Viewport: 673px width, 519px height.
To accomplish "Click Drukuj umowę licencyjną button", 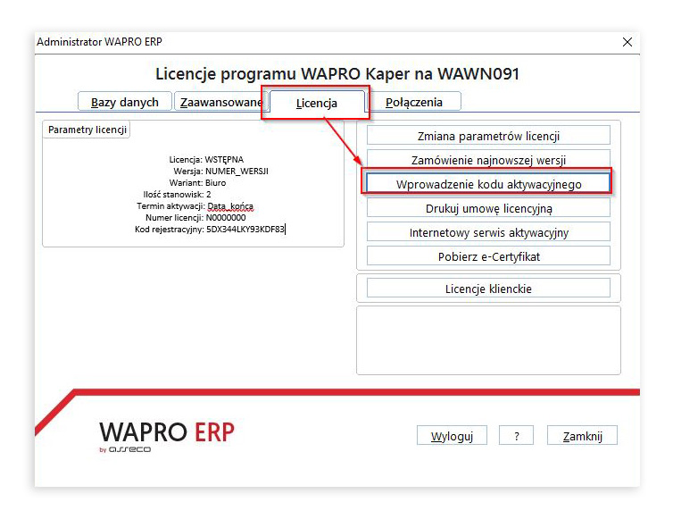I will (x=488, y=207).
